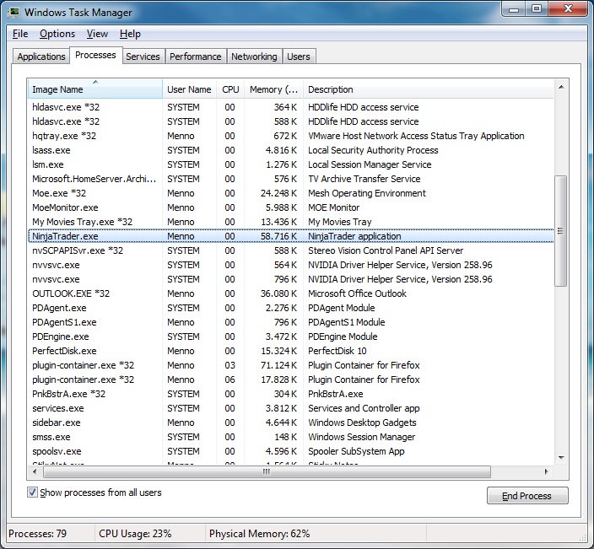This screenshot has width=594, height=549.
Task: Select the nvSCPAPISvr.exe *32 process
Action: 291,250
